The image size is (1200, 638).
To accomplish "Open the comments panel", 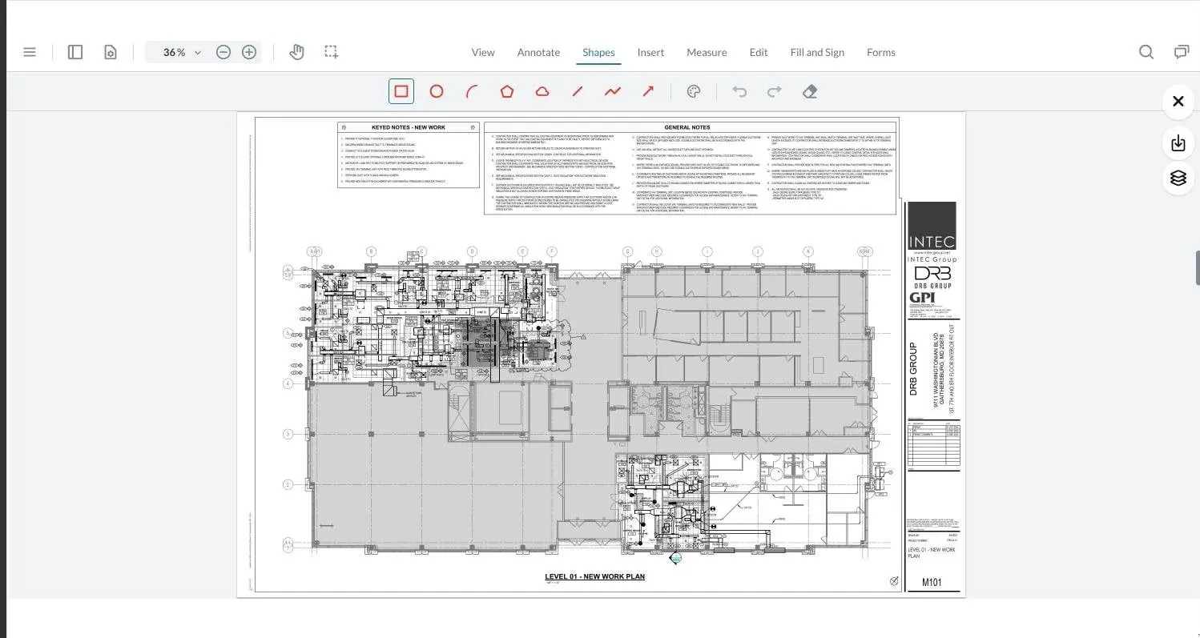I will point(1182,52).
